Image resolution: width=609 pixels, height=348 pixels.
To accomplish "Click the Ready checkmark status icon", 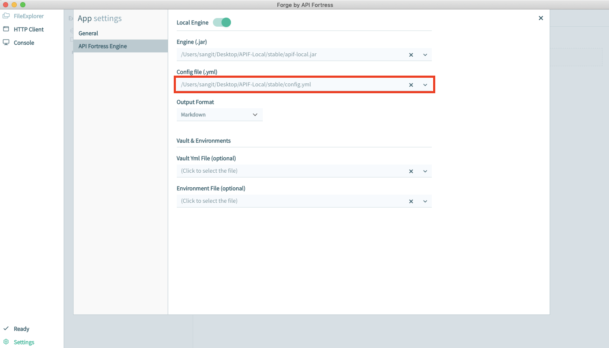I will coord(6,329).
